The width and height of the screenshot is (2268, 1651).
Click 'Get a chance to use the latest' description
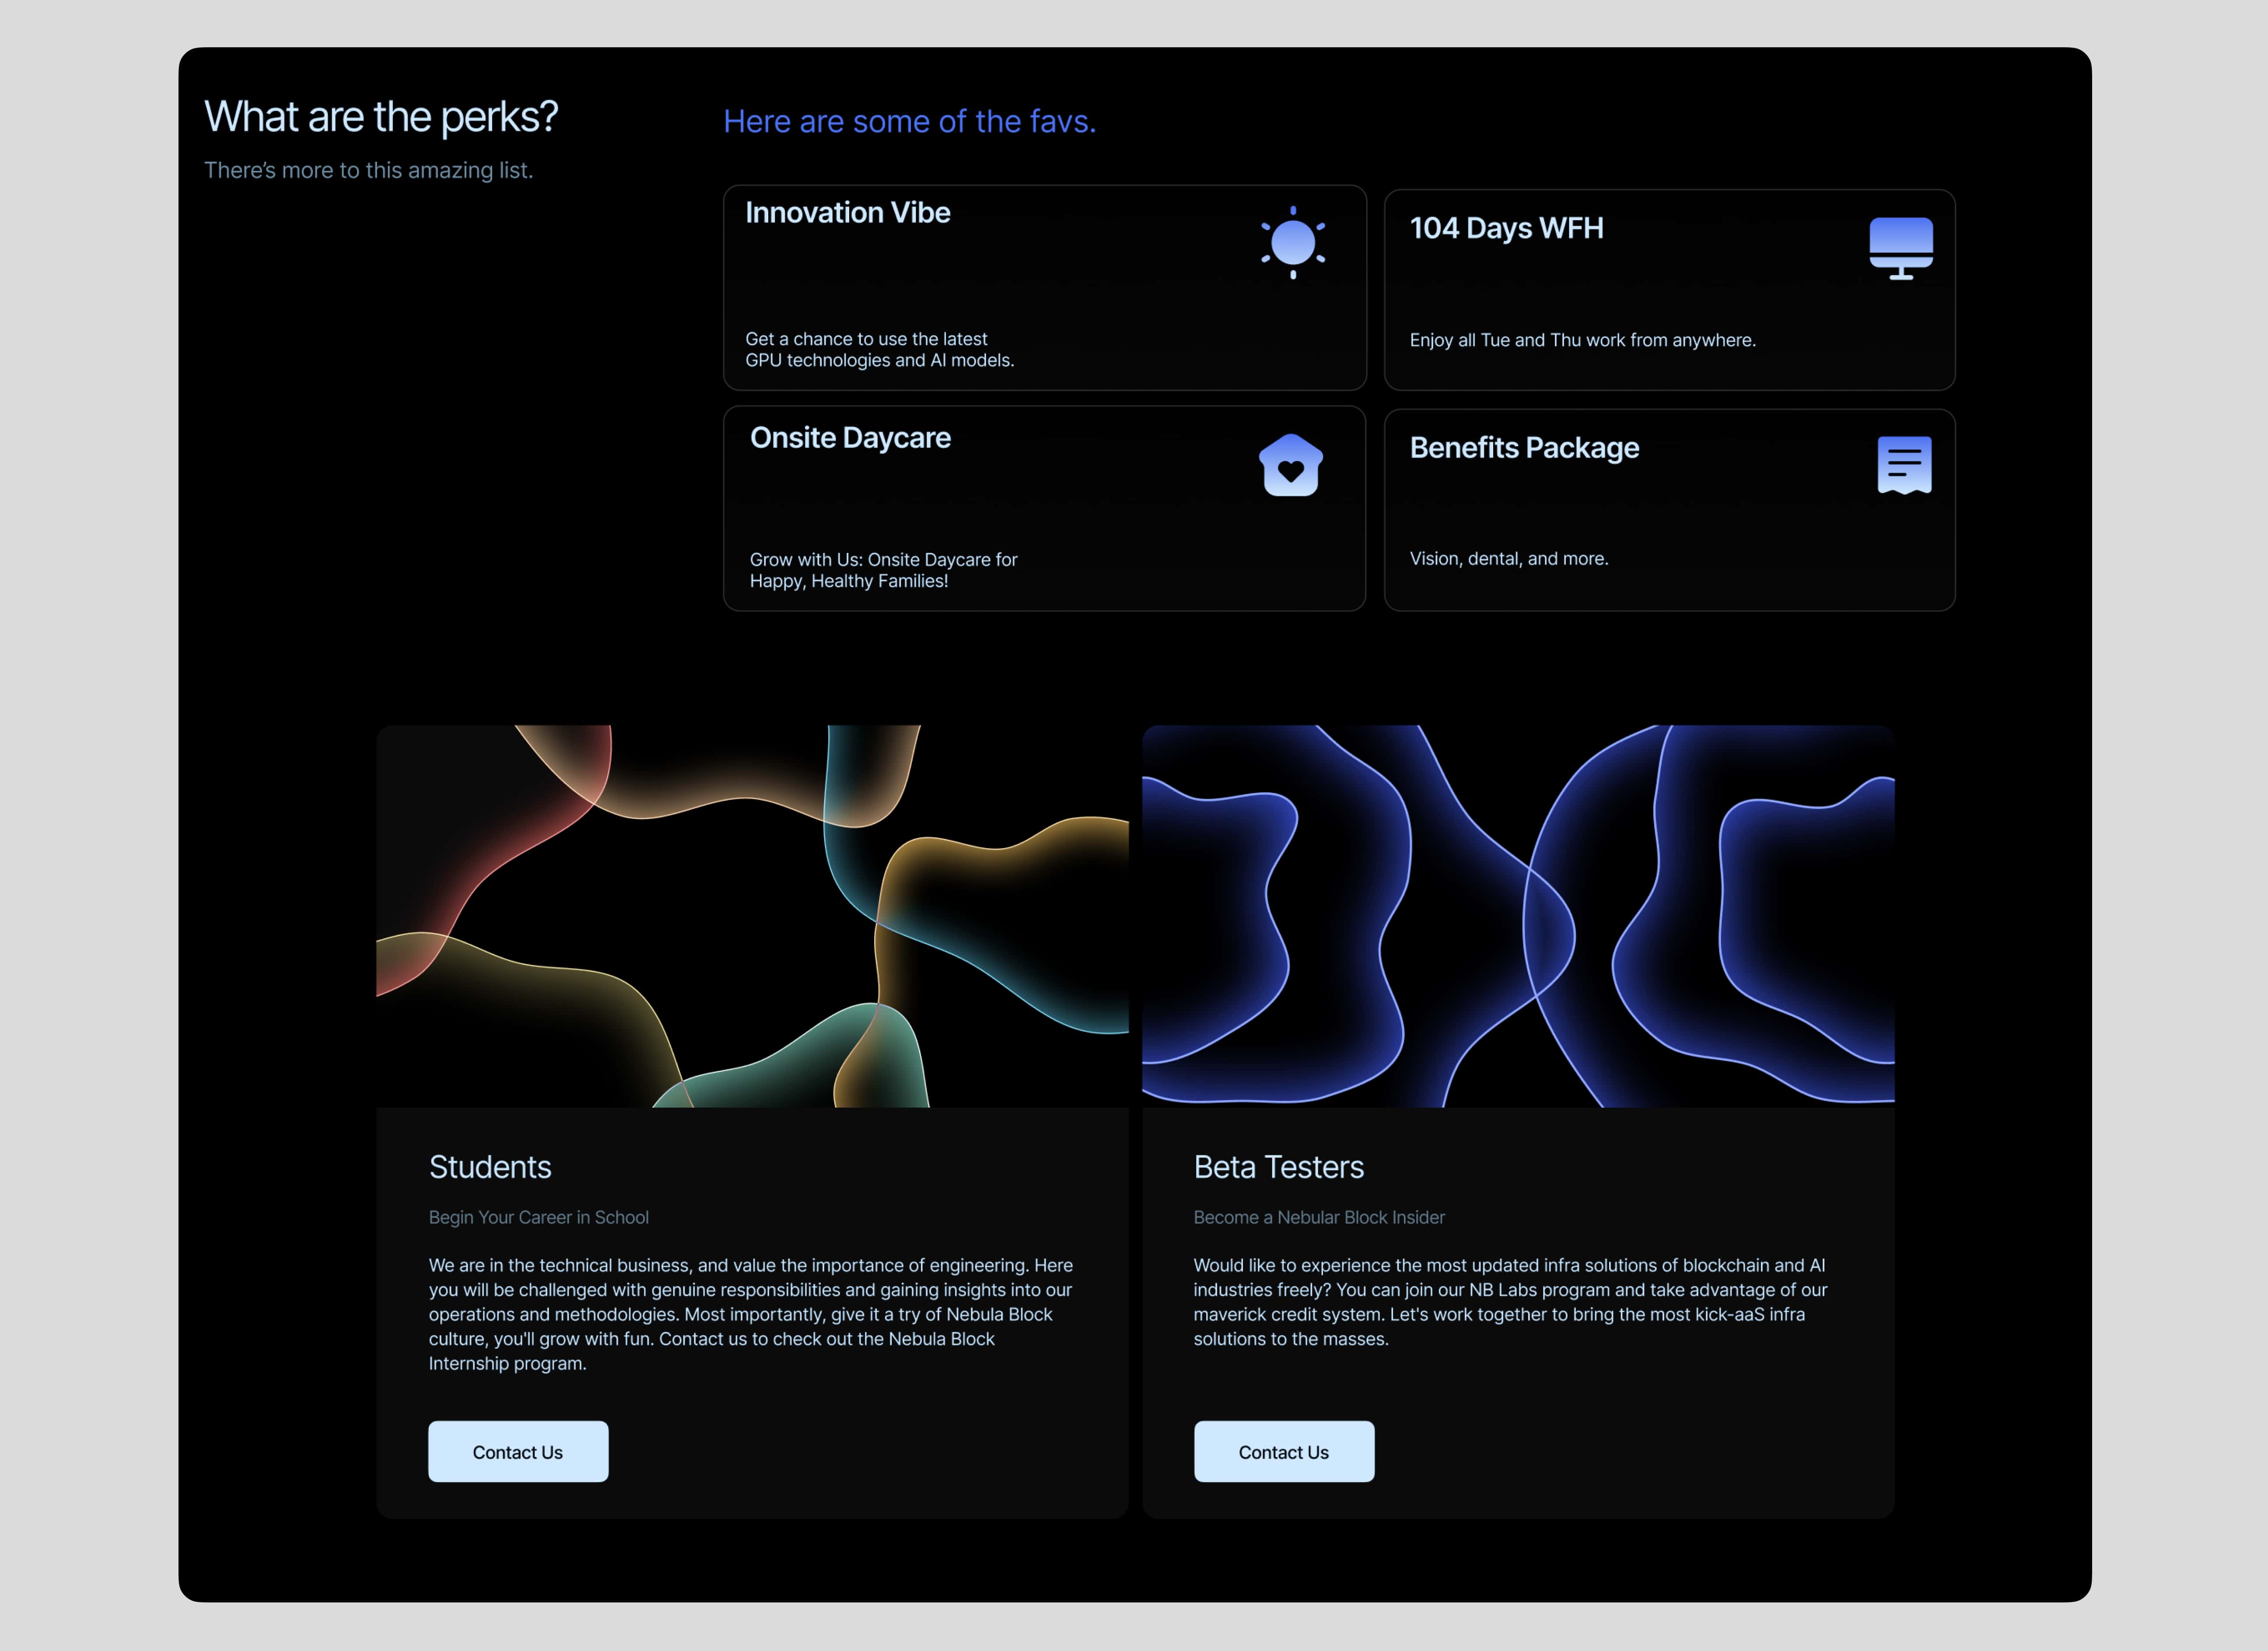(x=879, y=349)
